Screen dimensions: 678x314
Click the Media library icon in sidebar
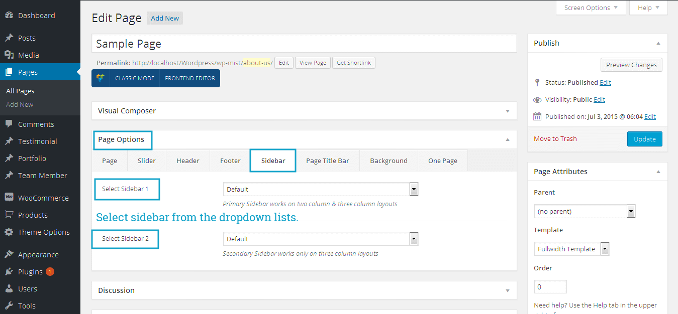pos(9,55)
